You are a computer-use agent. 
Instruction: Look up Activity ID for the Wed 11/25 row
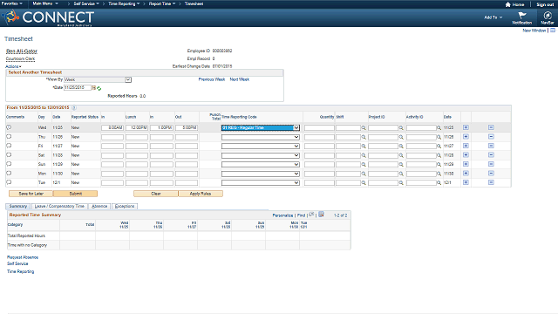(439, 128)
